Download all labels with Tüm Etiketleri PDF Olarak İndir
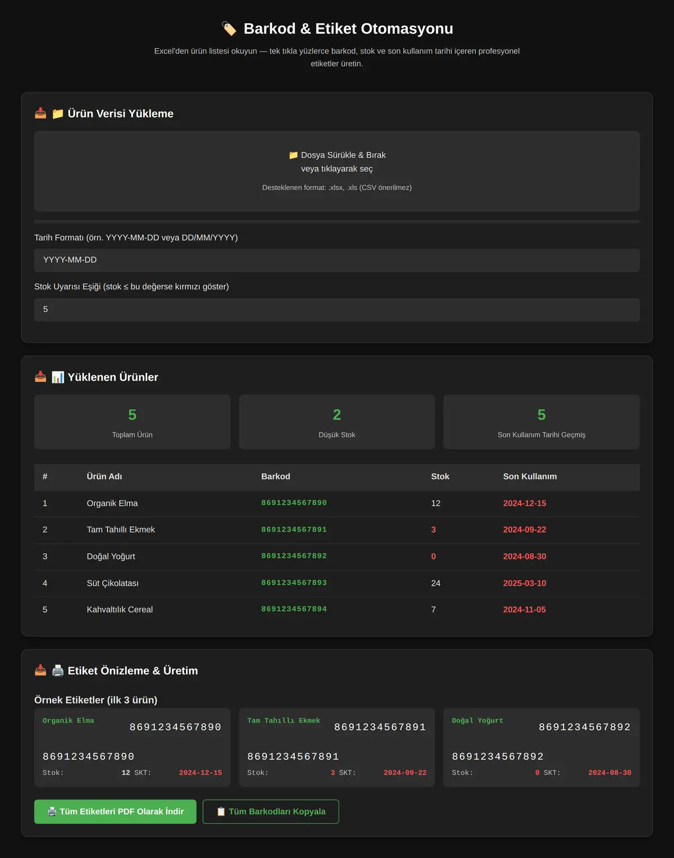674x858 pixels. coord(115,811)
